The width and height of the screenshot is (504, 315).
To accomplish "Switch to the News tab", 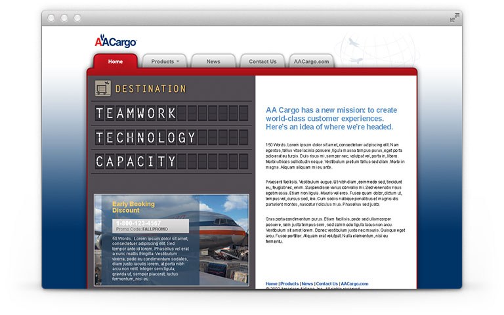I will (x=213, y=61).
